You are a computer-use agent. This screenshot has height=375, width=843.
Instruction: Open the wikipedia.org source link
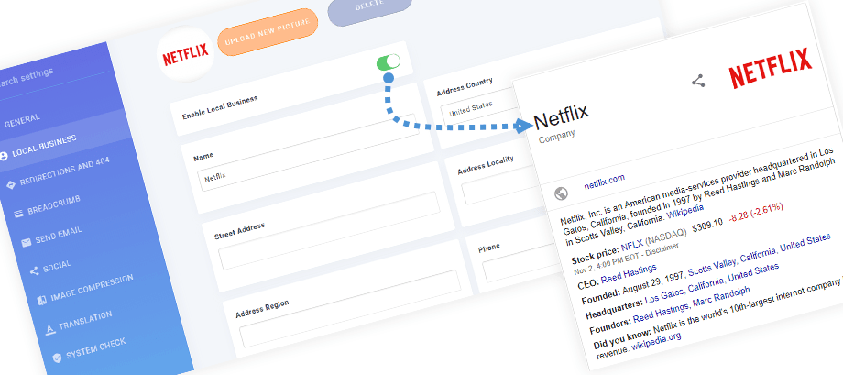click(x=656, y=340)
